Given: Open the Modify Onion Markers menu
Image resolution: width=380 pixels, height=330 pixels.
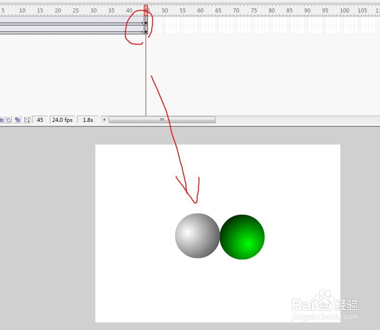Looking at the screenshot, I should [27, 120].
